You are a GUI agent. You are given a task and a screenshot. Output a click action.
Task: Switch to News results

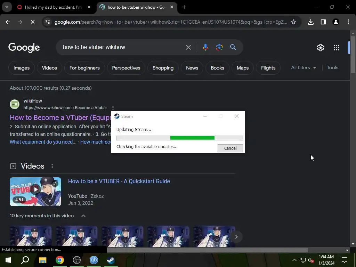coord(192,68)
